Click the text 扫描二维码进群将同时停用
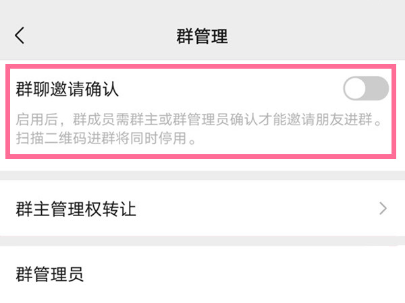The height and width of the screenshot is (303, 405). point(101,138)
